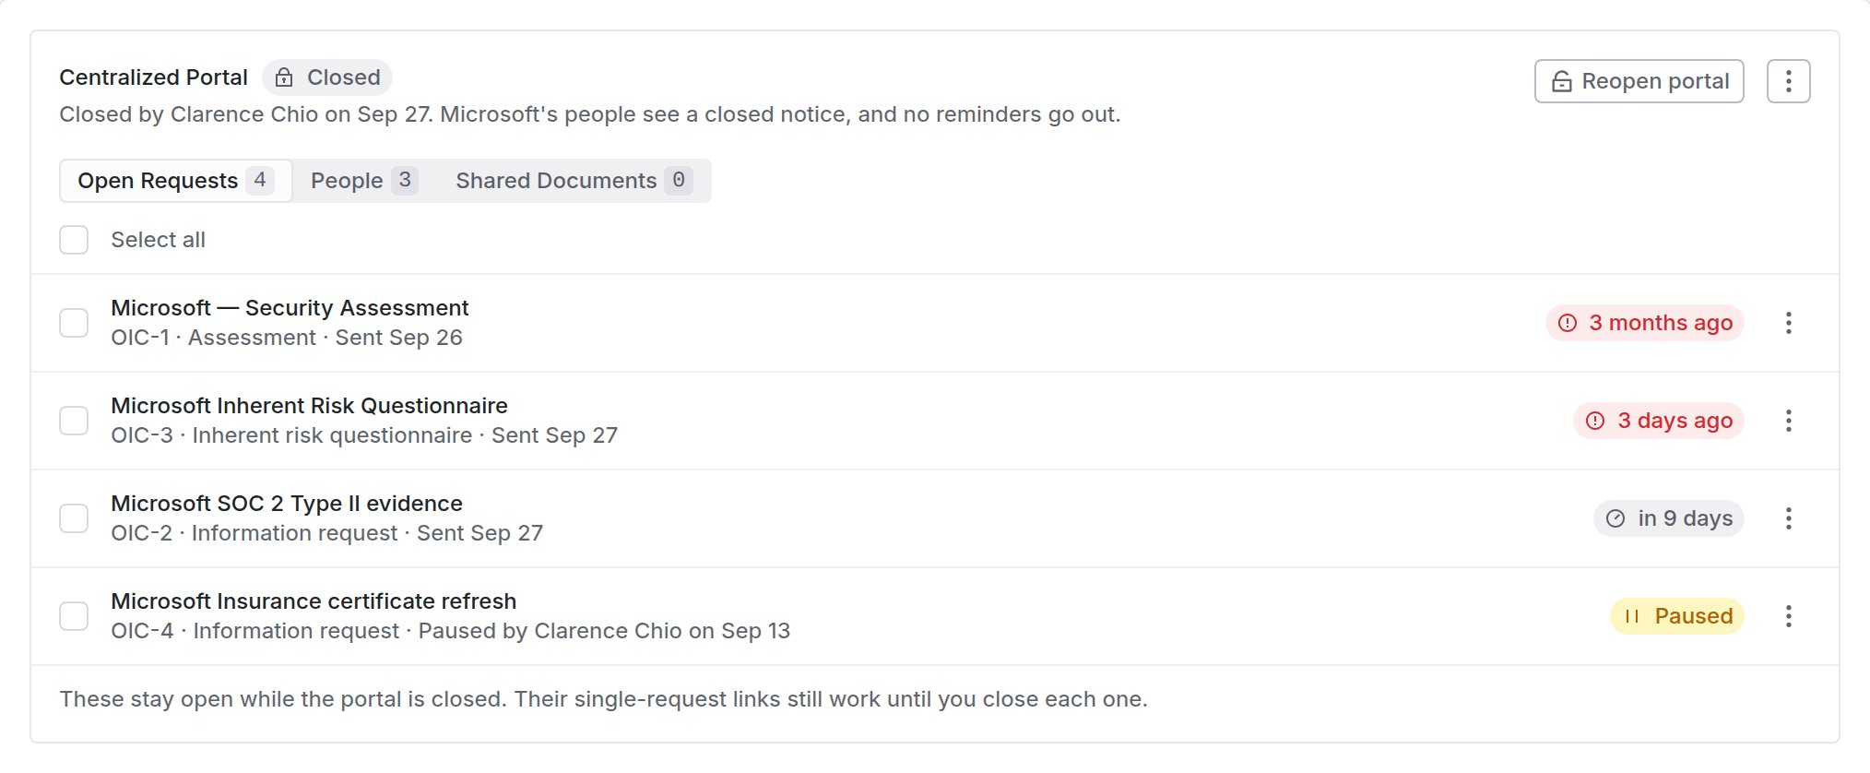
Task: Open portal options kebab menu beside Reopen portal
Action: click(x=1788, y=81)
